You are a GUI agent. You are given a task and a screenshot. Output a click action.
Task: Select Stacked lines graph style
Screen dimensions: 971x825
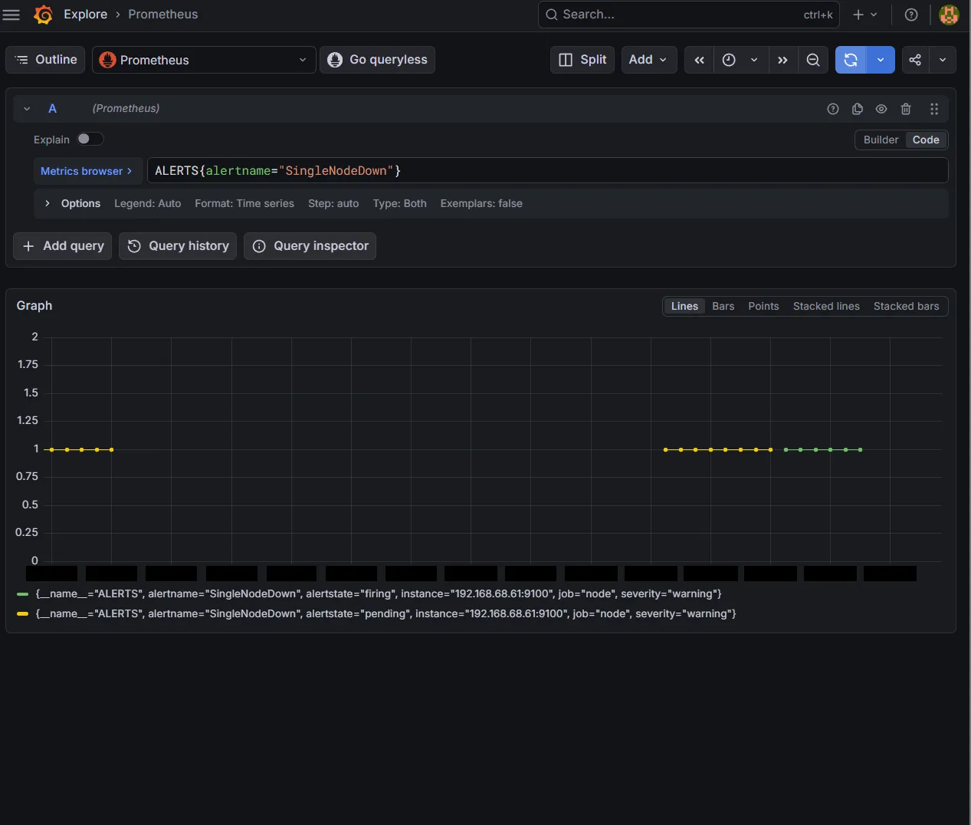[x=826, y=306]
